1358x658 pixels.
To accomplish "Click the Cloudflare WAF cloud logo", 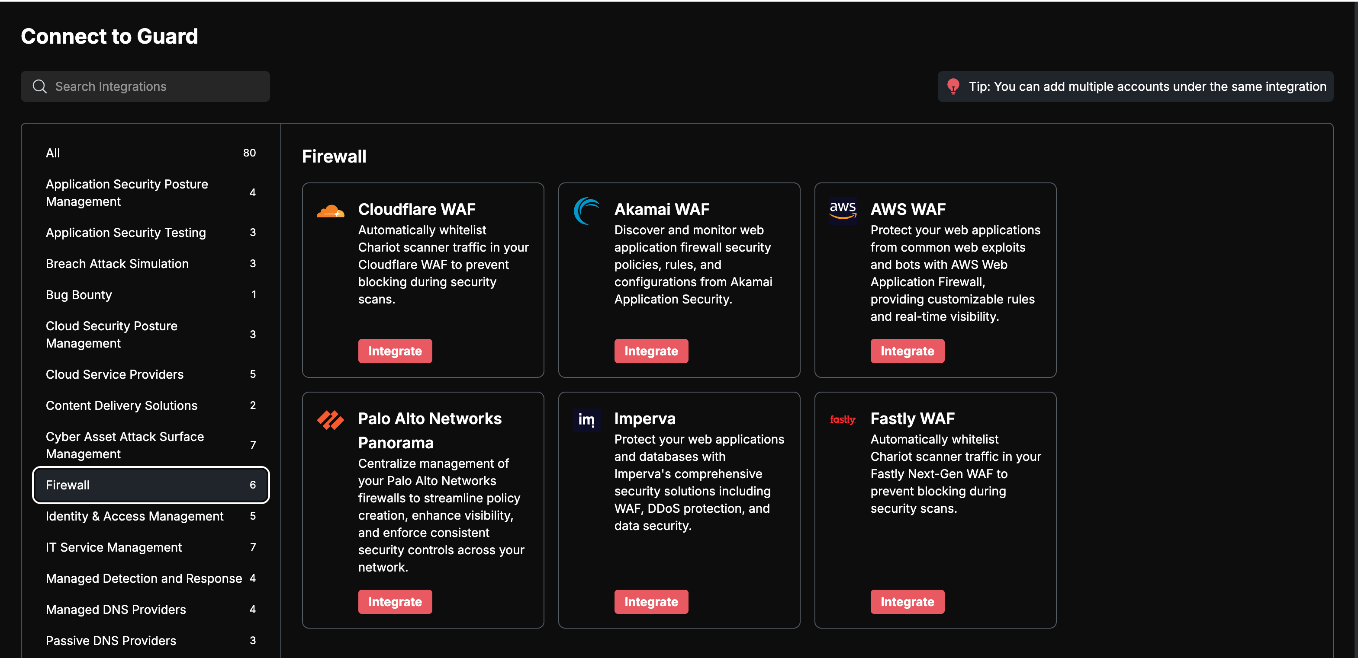I will coord(331,211).
